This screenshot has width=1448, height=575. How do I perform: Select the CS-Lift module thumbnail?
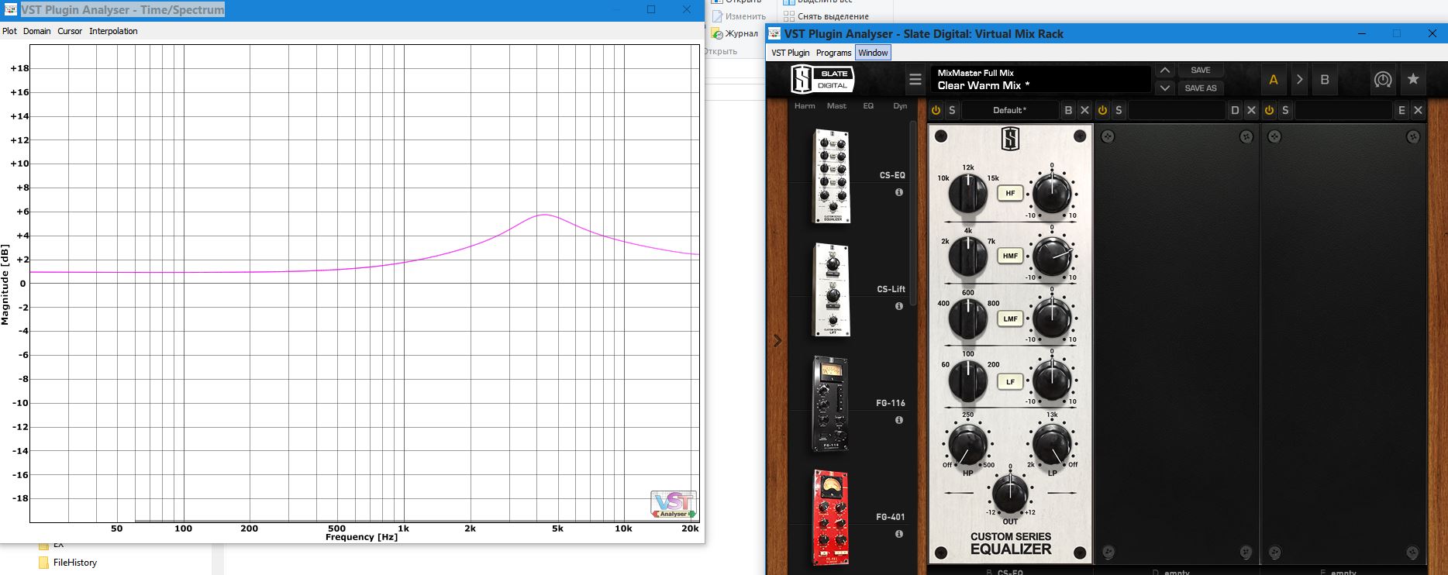tap(831, 290)
